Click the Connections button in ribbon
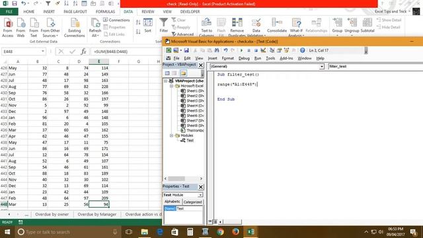The image size is (423, 238). point(116,20)
